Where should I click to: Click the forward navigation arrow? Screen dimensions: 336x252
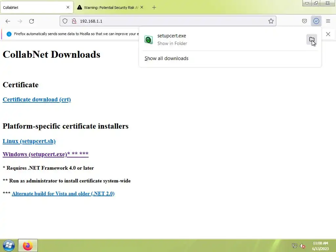tap(20, 21)
